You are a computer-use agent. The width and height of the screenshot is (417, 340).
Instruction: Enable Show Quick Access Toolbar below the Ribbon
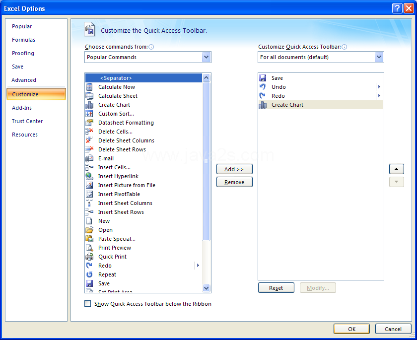click(x=88, y=304)
